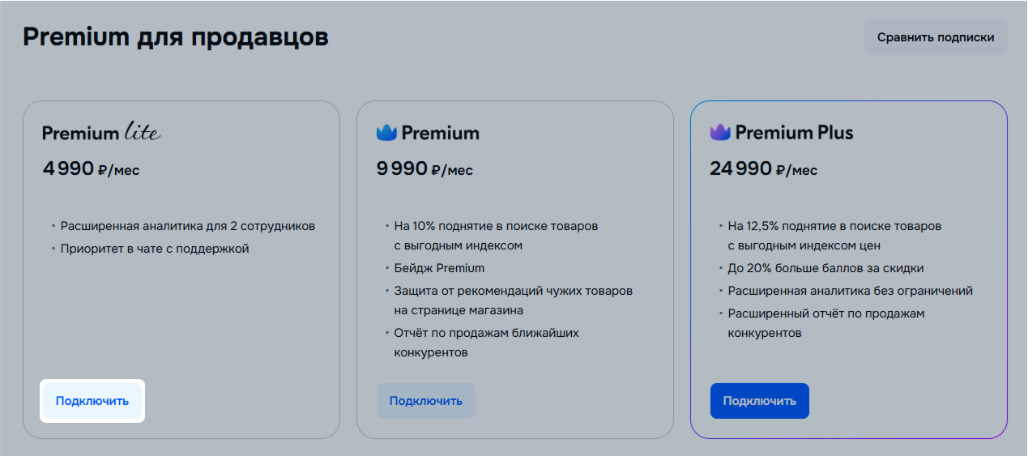The image size is (1028, 456).
Task: Click the Приоритет в чате с поддержкой item
Action: pyautogui.click(x=155, y=249)
